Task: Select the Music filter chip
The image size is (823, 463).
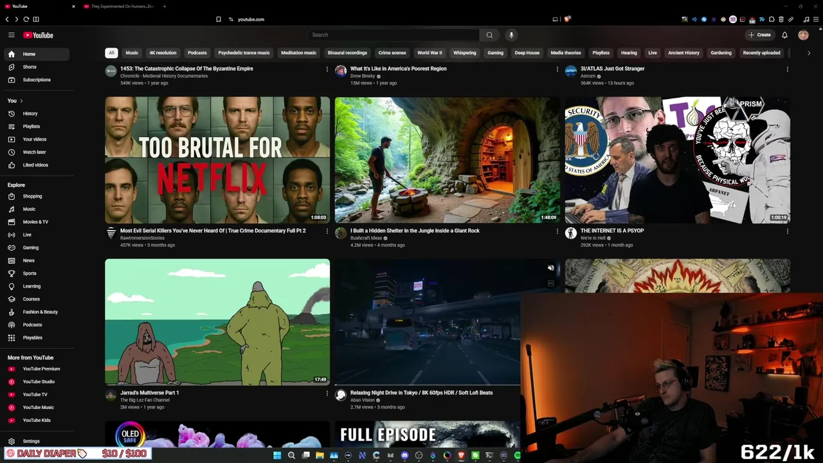Action: click(132, 53)
